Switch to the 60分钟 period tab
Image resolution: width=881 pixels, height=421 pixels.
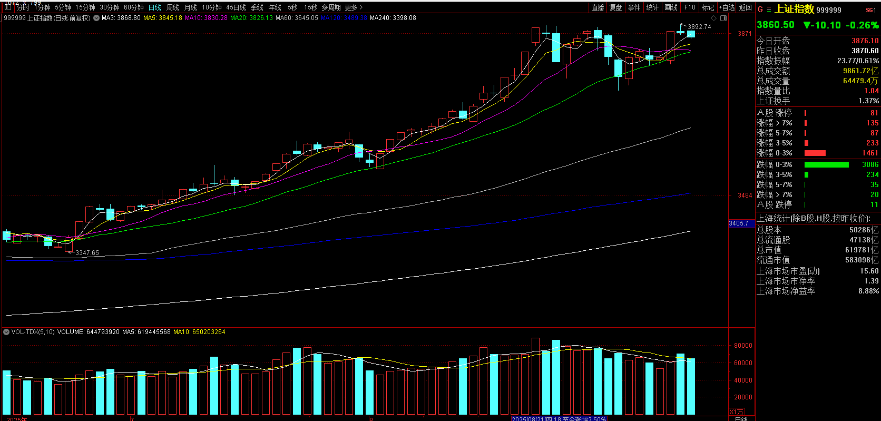tap(133, 7)
